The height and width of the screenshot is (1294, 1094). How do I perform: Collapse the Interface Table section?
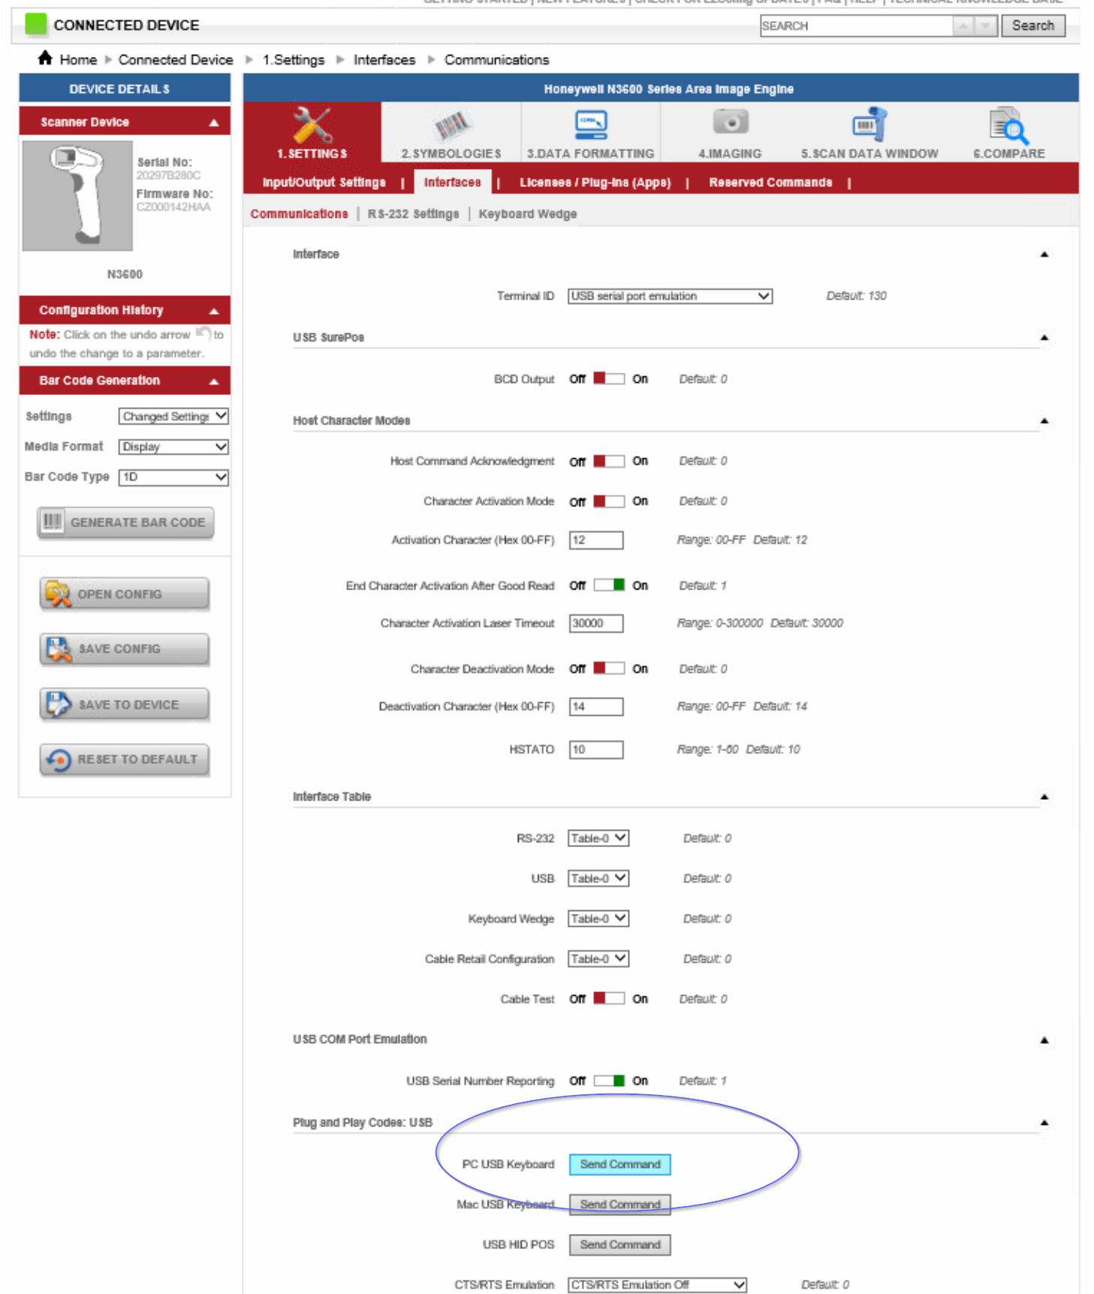(x=1044, y=796)
